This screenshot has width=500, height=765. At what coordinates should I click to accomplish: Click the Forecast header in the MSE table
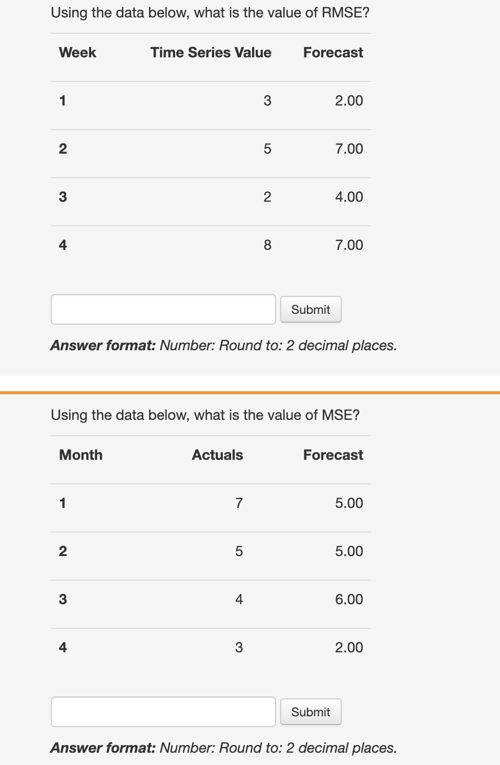tap(333, 455)
